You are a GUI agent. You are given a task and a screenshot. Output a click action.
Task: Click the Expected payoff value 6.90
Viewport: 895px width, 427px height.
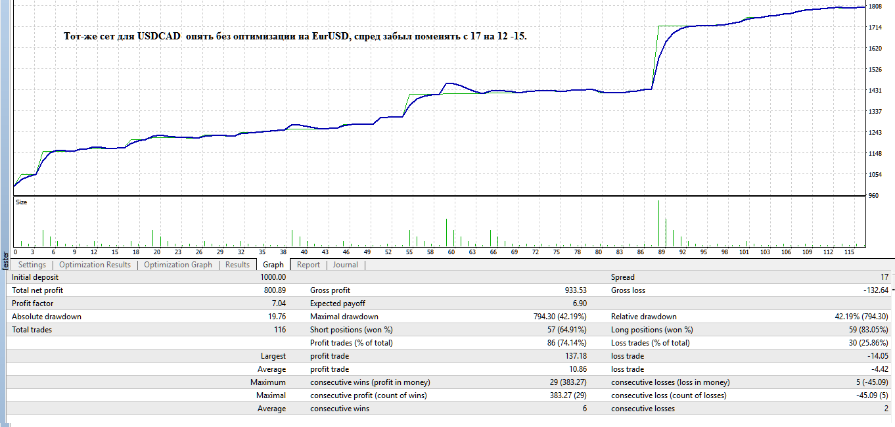point(579,303)
